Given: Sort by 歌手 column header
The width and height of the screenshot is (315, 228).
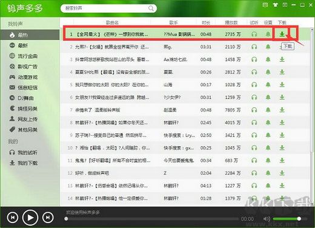Looking at the screenshot, I should [x=174, y=22].
